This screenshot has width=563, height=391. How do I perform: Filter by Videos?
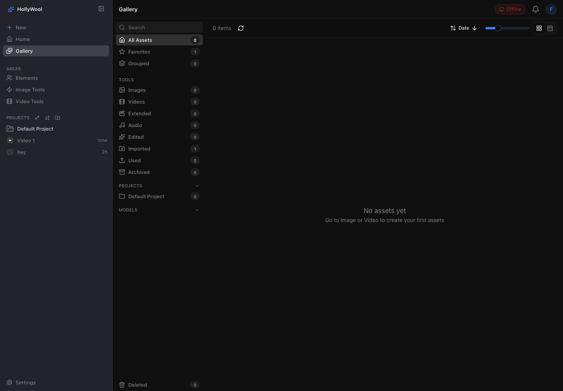(159, 102)
